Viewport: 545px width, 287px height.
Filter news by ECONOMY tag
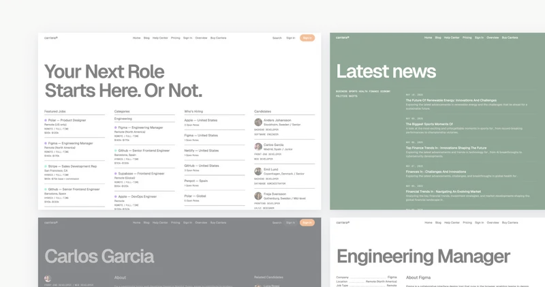[x=385, y=91]
